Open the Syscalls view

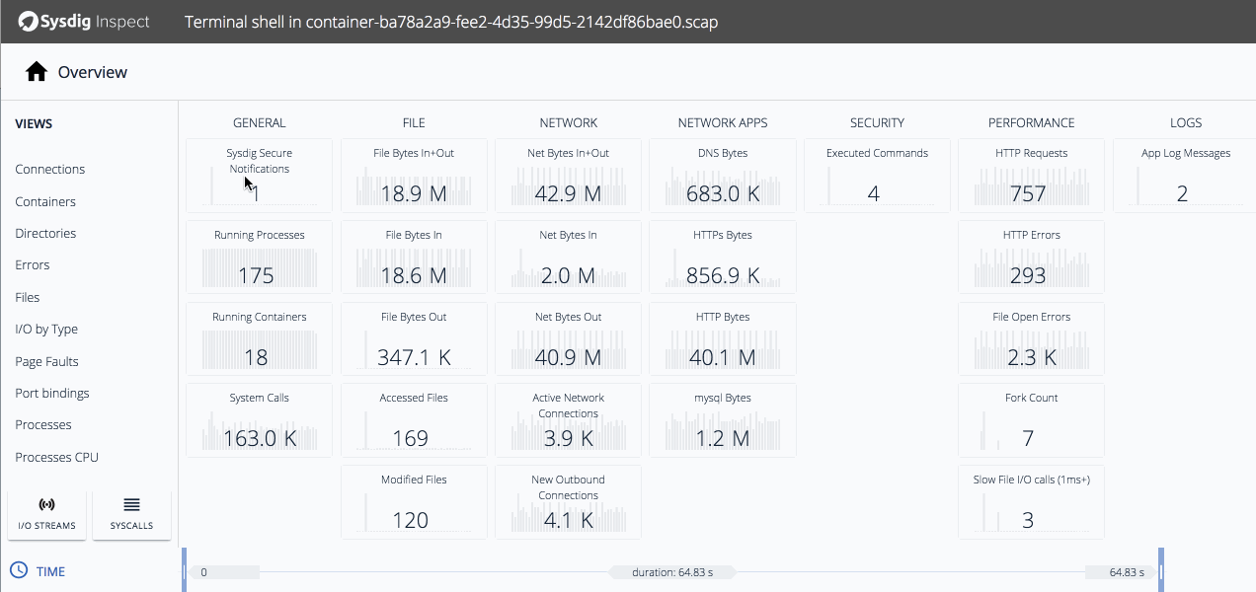131,514
